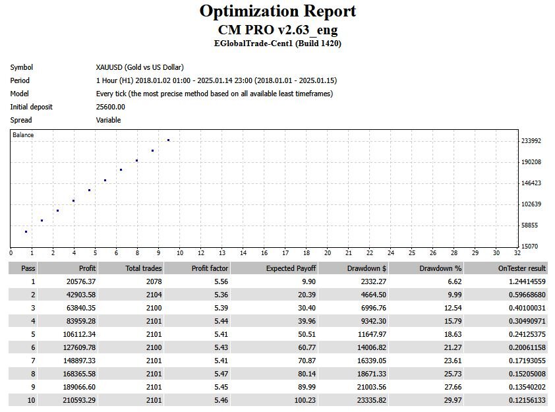
Task: Click the OnTester result column header
Action: click(x=506, y=268)
